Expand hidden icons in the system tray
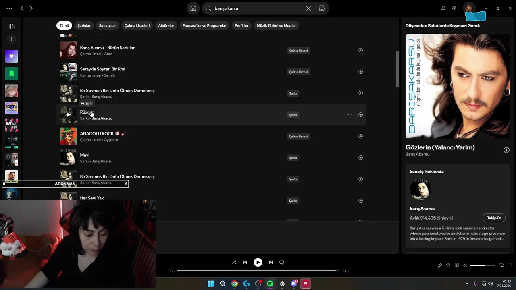 pos(467,284)
